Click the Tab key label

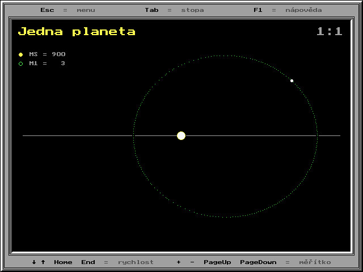pos(151,10)
